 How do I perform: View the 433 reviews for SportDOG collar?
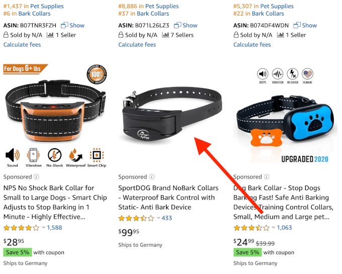[166, 218]
